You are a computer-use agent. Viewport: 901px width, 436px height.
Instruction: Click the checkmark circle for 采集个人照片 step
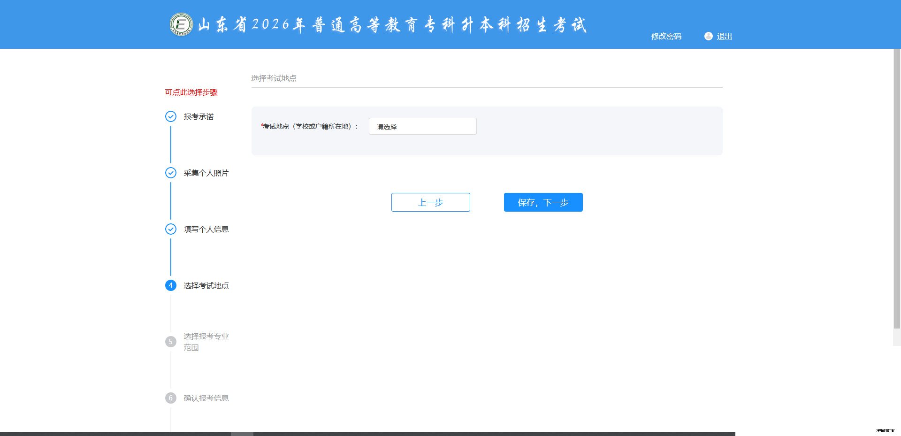coord(171,173)
